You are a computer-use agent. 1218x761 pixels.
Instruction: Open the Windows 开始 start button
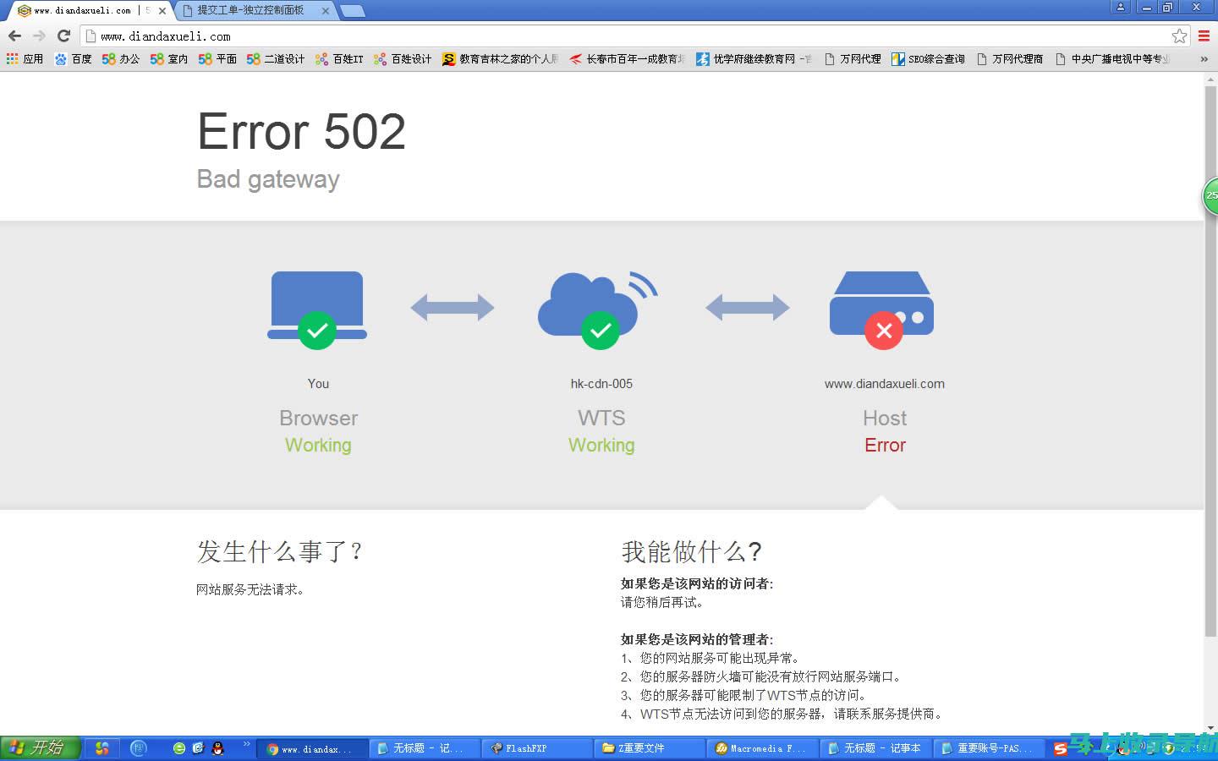40,748
